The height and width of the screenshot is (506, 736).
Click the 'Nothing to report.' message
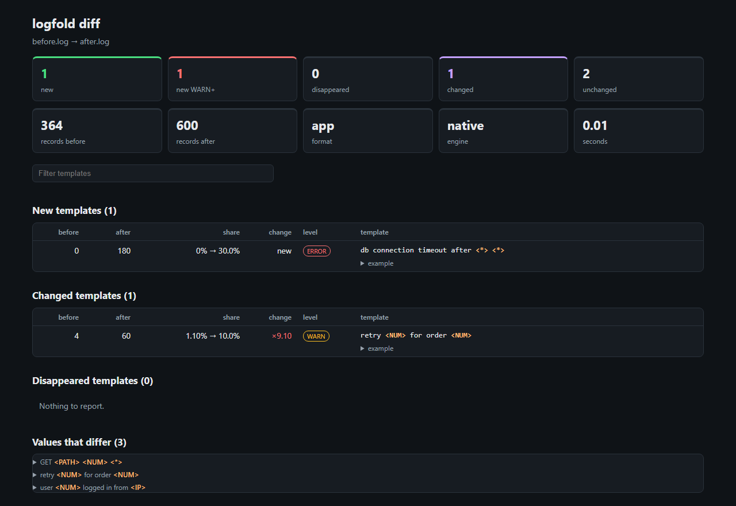point(71,406)
